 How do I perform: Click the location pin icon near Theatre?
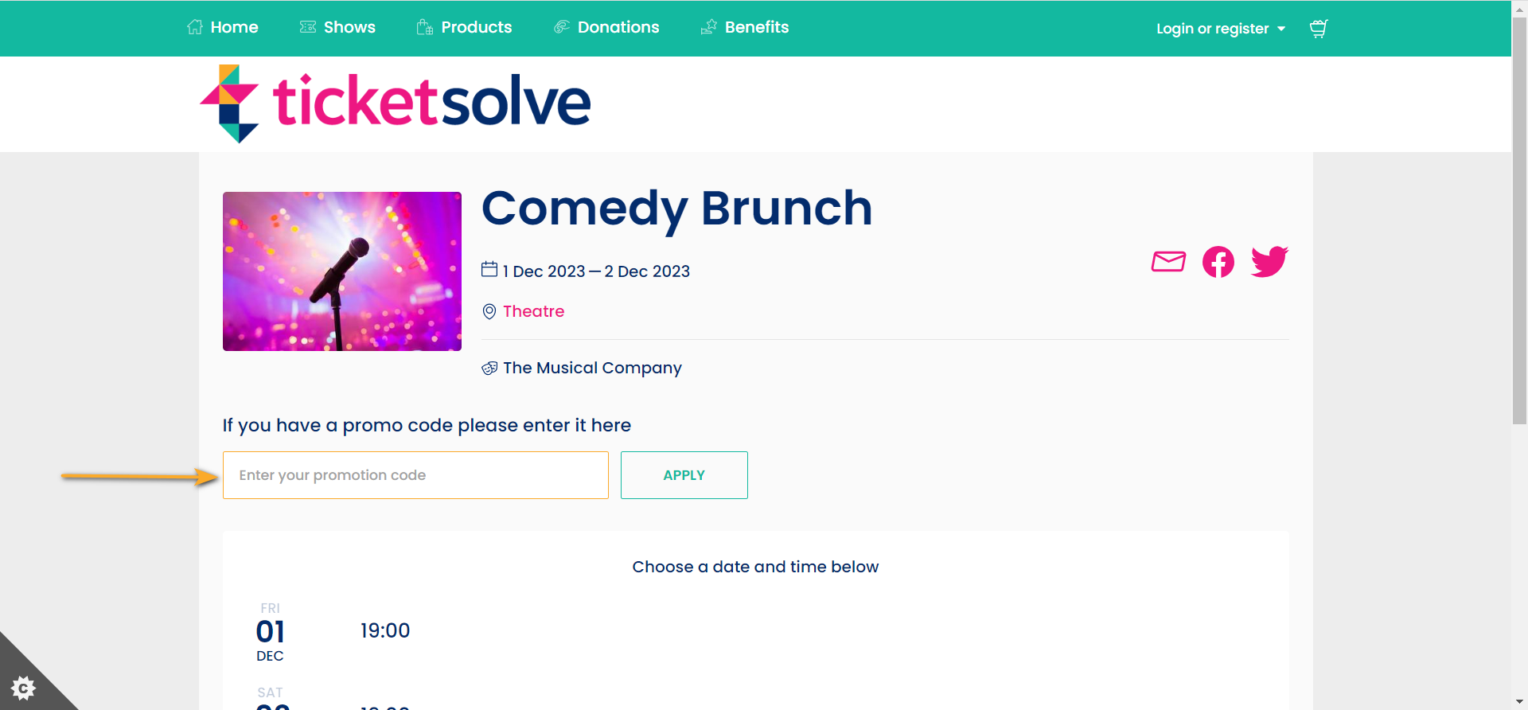(x=489, y=311)
